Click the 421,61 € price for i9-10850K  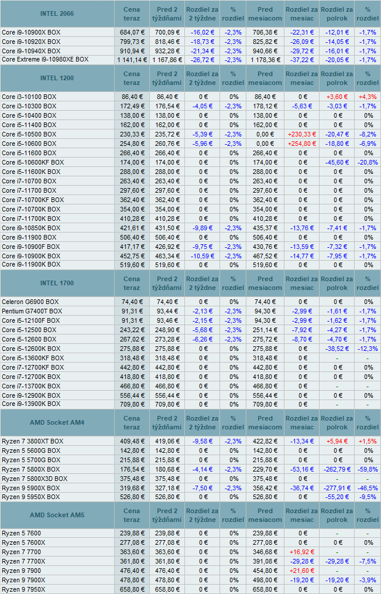pyautogui.click(x=132, y=228)
